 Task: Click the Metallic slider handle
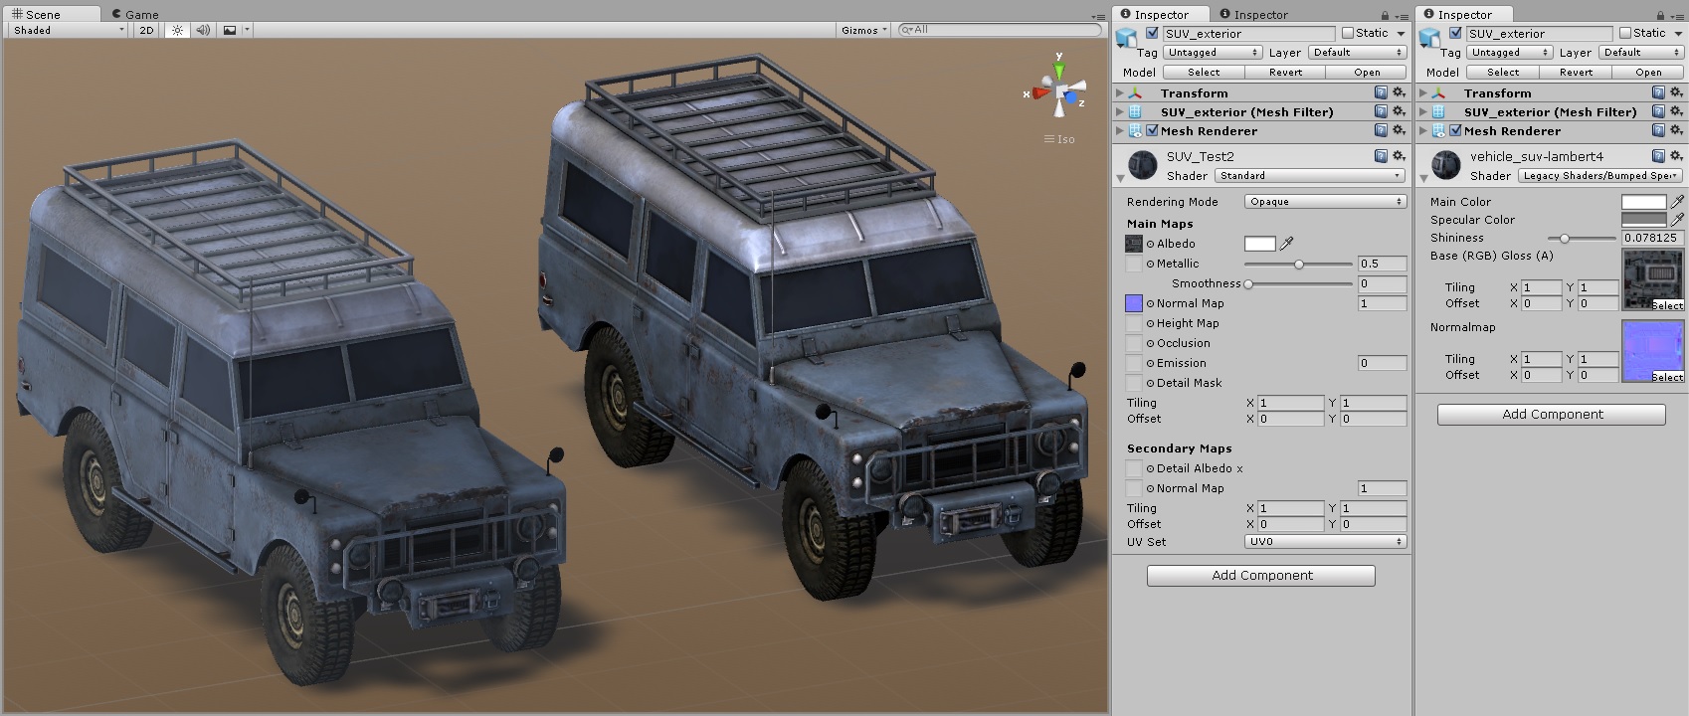[1298, 264]
